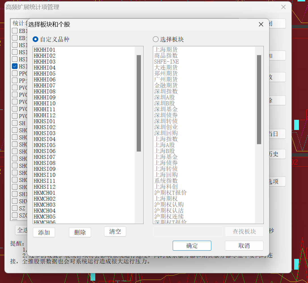Click the board list scrollbar thumb
This screenshot has height=283, width=308.
tap(259, 100)
